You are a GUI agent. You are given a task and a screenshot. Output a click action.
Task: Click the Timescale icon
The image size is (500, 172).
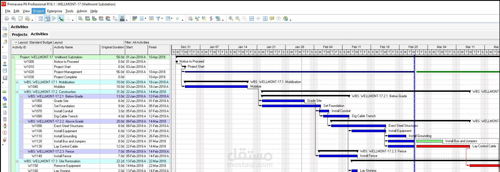[x=151, y=18]
